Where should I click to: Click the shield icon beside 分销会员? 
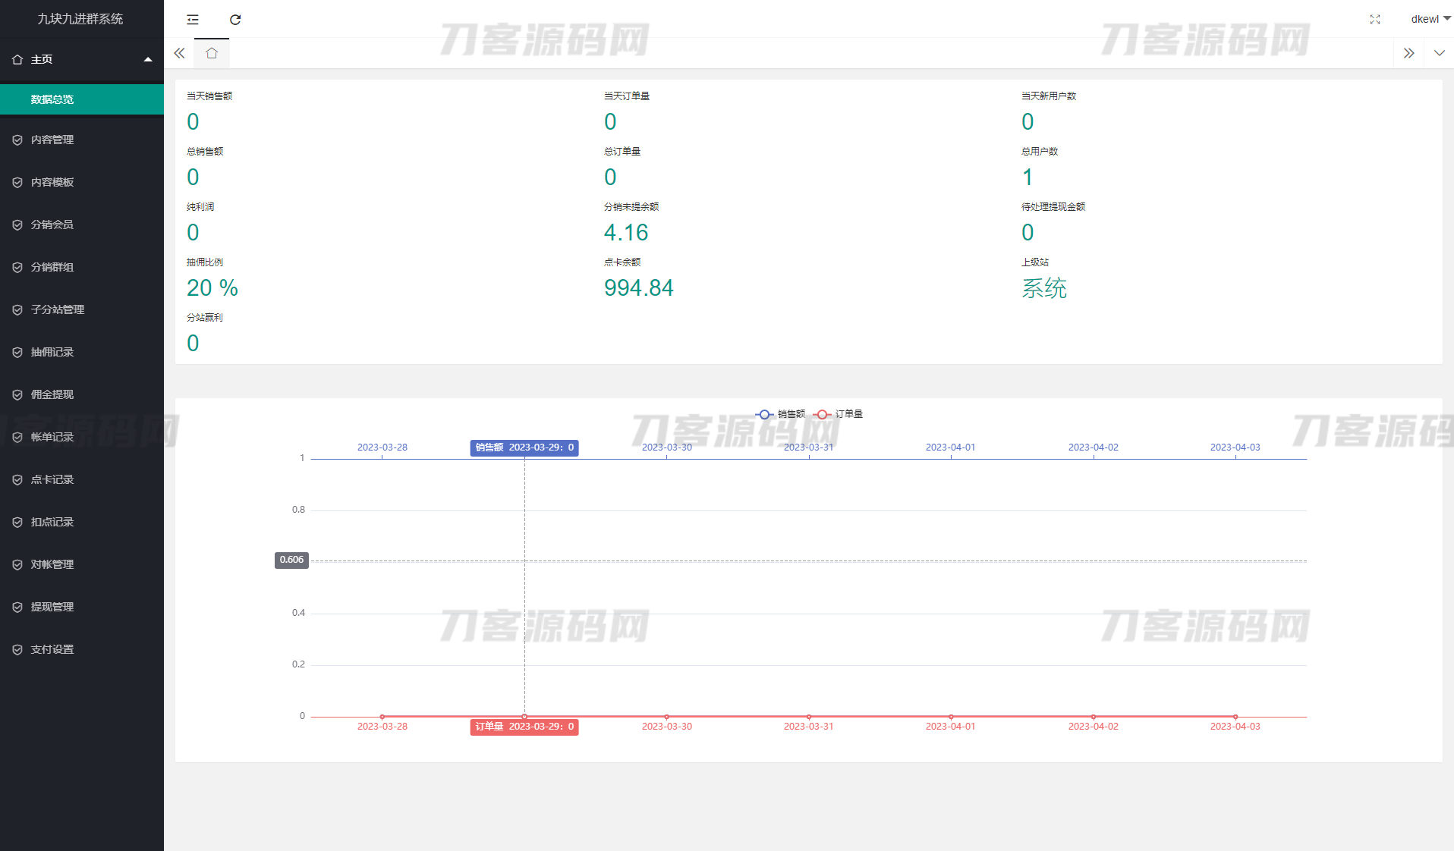click(17, 225)
